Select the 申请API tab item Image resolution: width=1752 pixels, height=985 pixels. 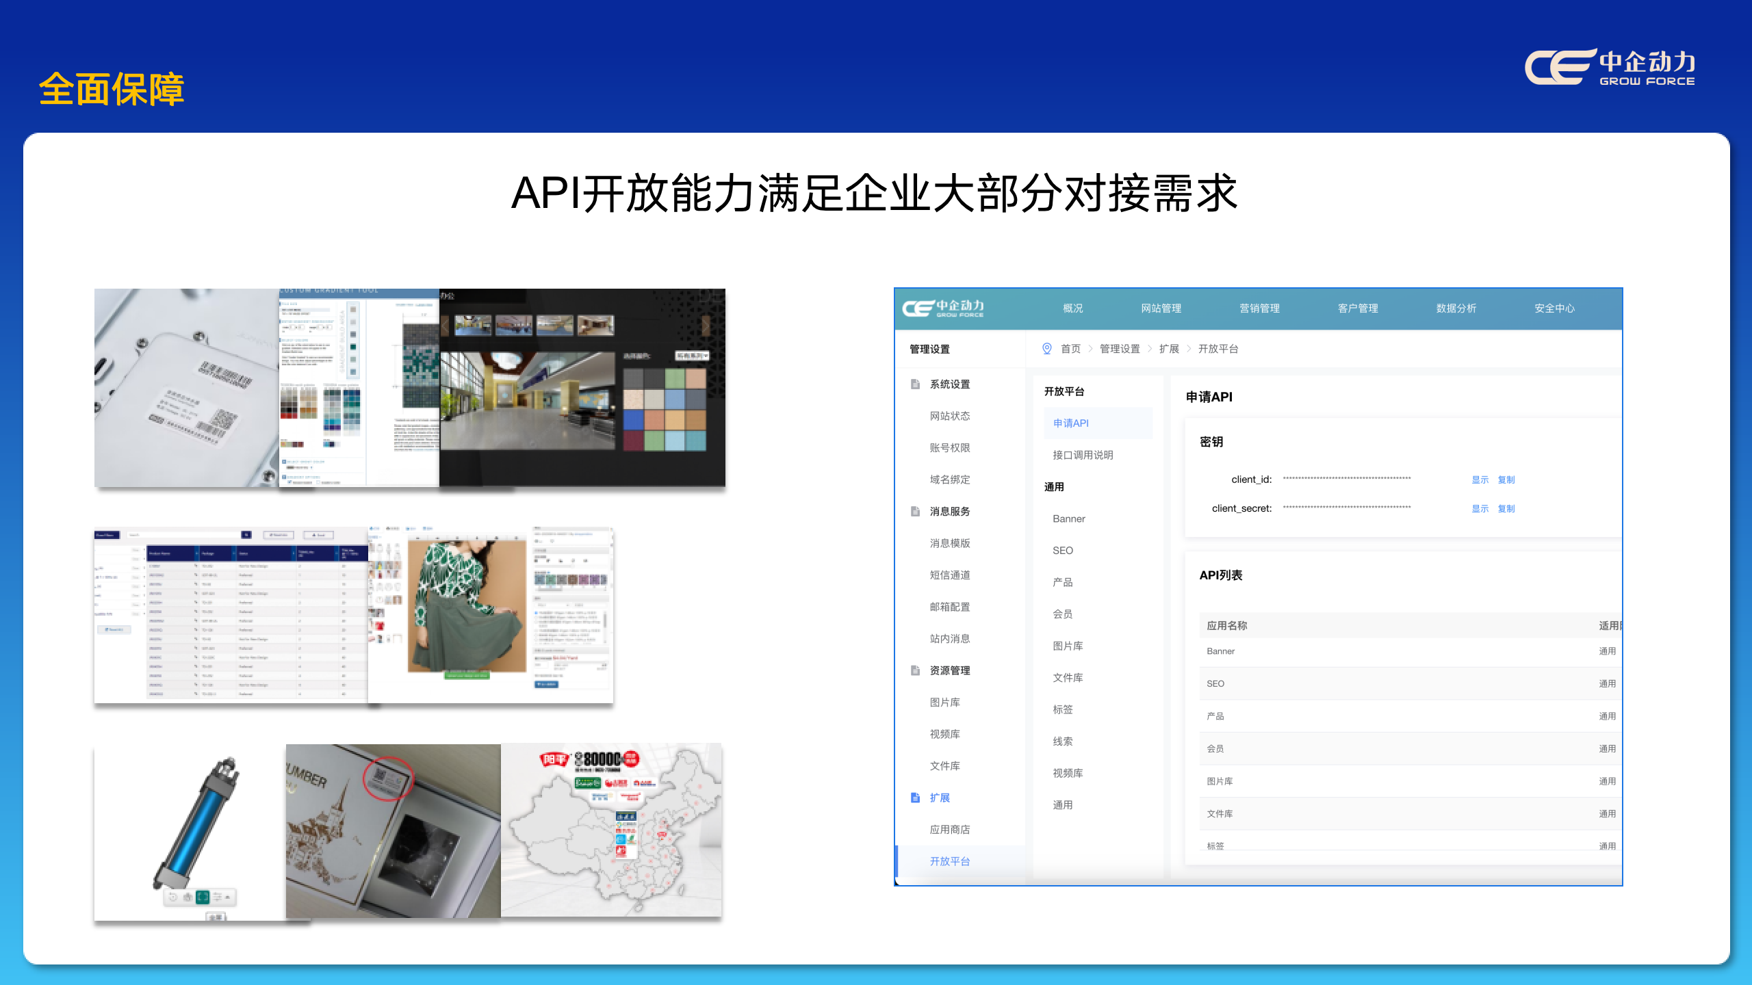tap(1071, 423)
